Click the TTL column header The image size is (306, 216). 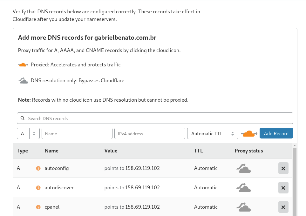point(199,151)
